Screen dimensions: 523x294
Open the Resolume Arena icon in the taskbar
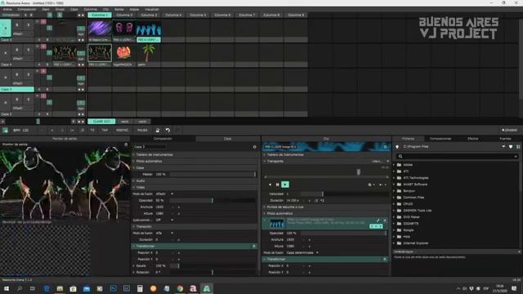(207, 288)
